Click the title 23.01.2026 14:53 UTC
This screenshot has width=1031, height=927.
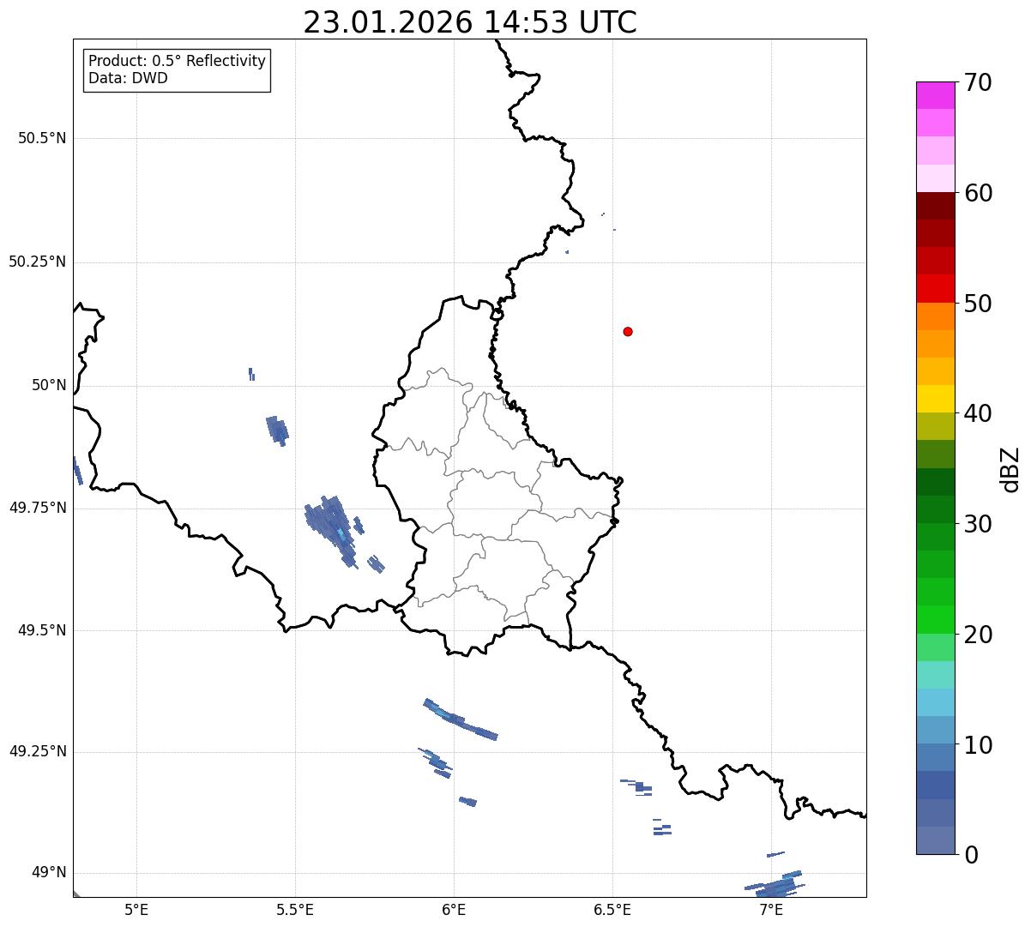(470, 22)
